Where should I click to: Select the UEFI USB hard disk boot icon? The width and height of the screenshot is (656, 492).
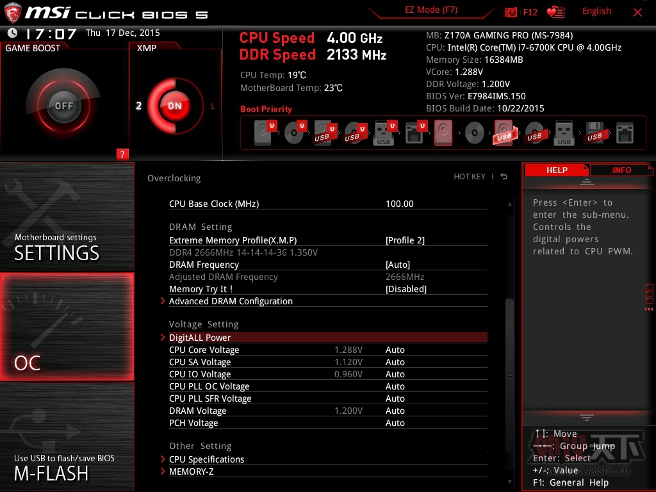pyautogui.click(x=325, y=133)
